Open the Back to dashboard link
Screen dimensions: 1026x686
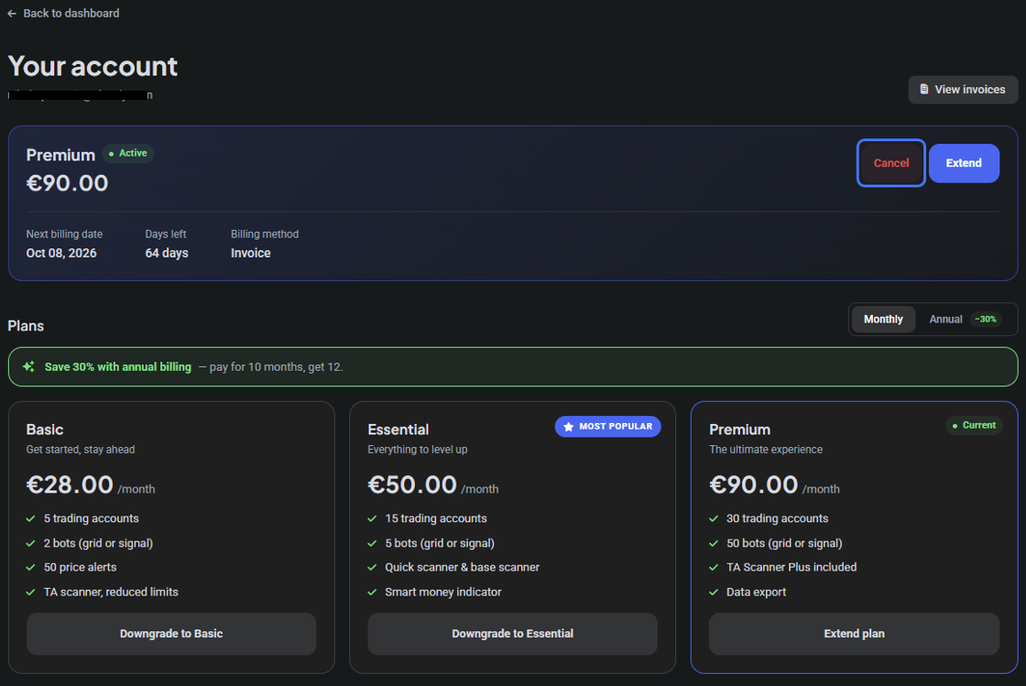[x=63, y=14]
